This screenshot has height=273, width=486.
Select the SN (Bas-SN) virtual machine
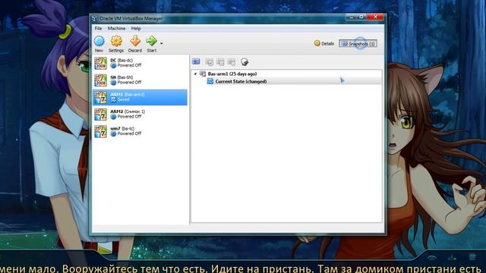140,80
